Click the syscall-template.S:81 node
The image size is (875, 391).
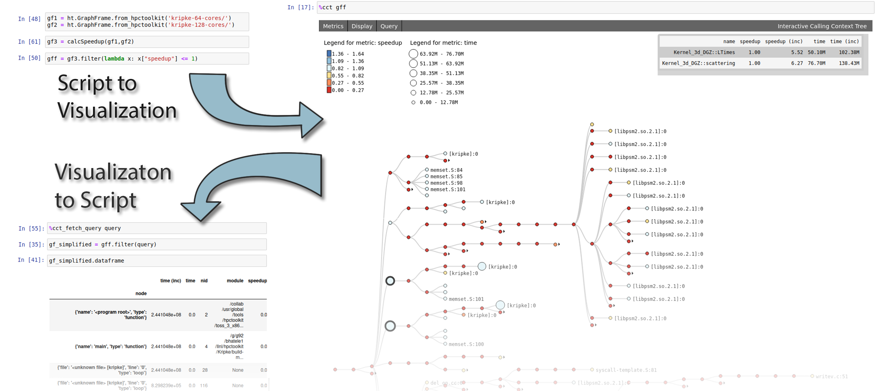coord(592,369)
